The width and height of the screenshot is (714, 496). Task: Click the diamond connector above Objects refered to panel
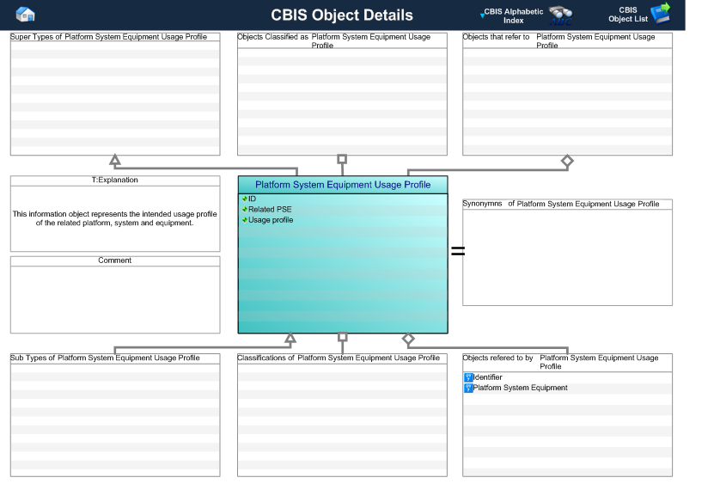(x=408, y=339)
